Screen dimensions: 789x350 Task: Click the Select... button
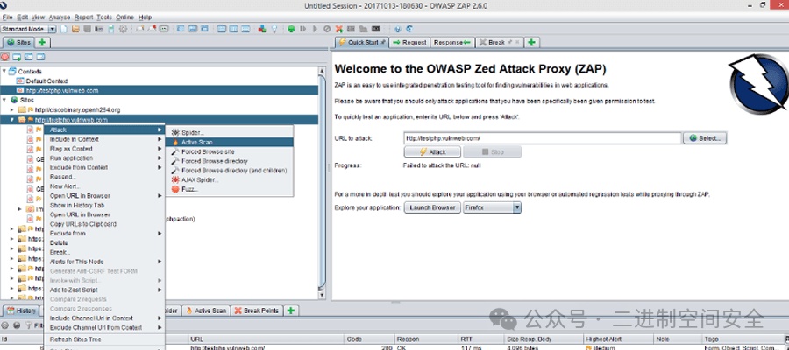click(705, 137)
